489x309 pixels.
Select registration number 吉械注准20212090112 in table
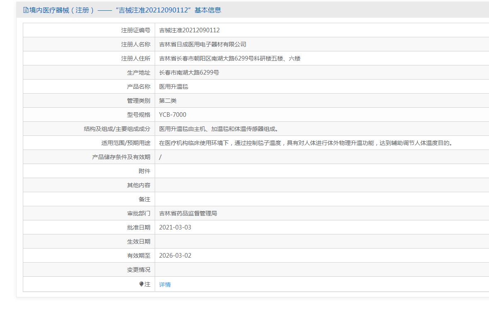(x=189, y=30)
